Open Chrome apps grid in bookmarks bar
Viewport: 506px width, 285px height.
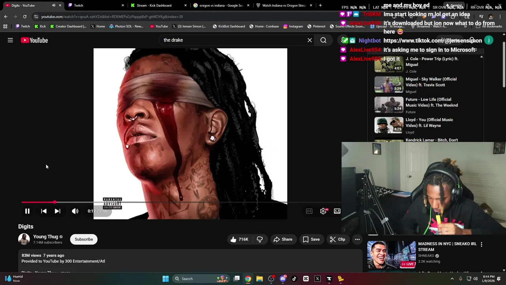pos(5,27)
